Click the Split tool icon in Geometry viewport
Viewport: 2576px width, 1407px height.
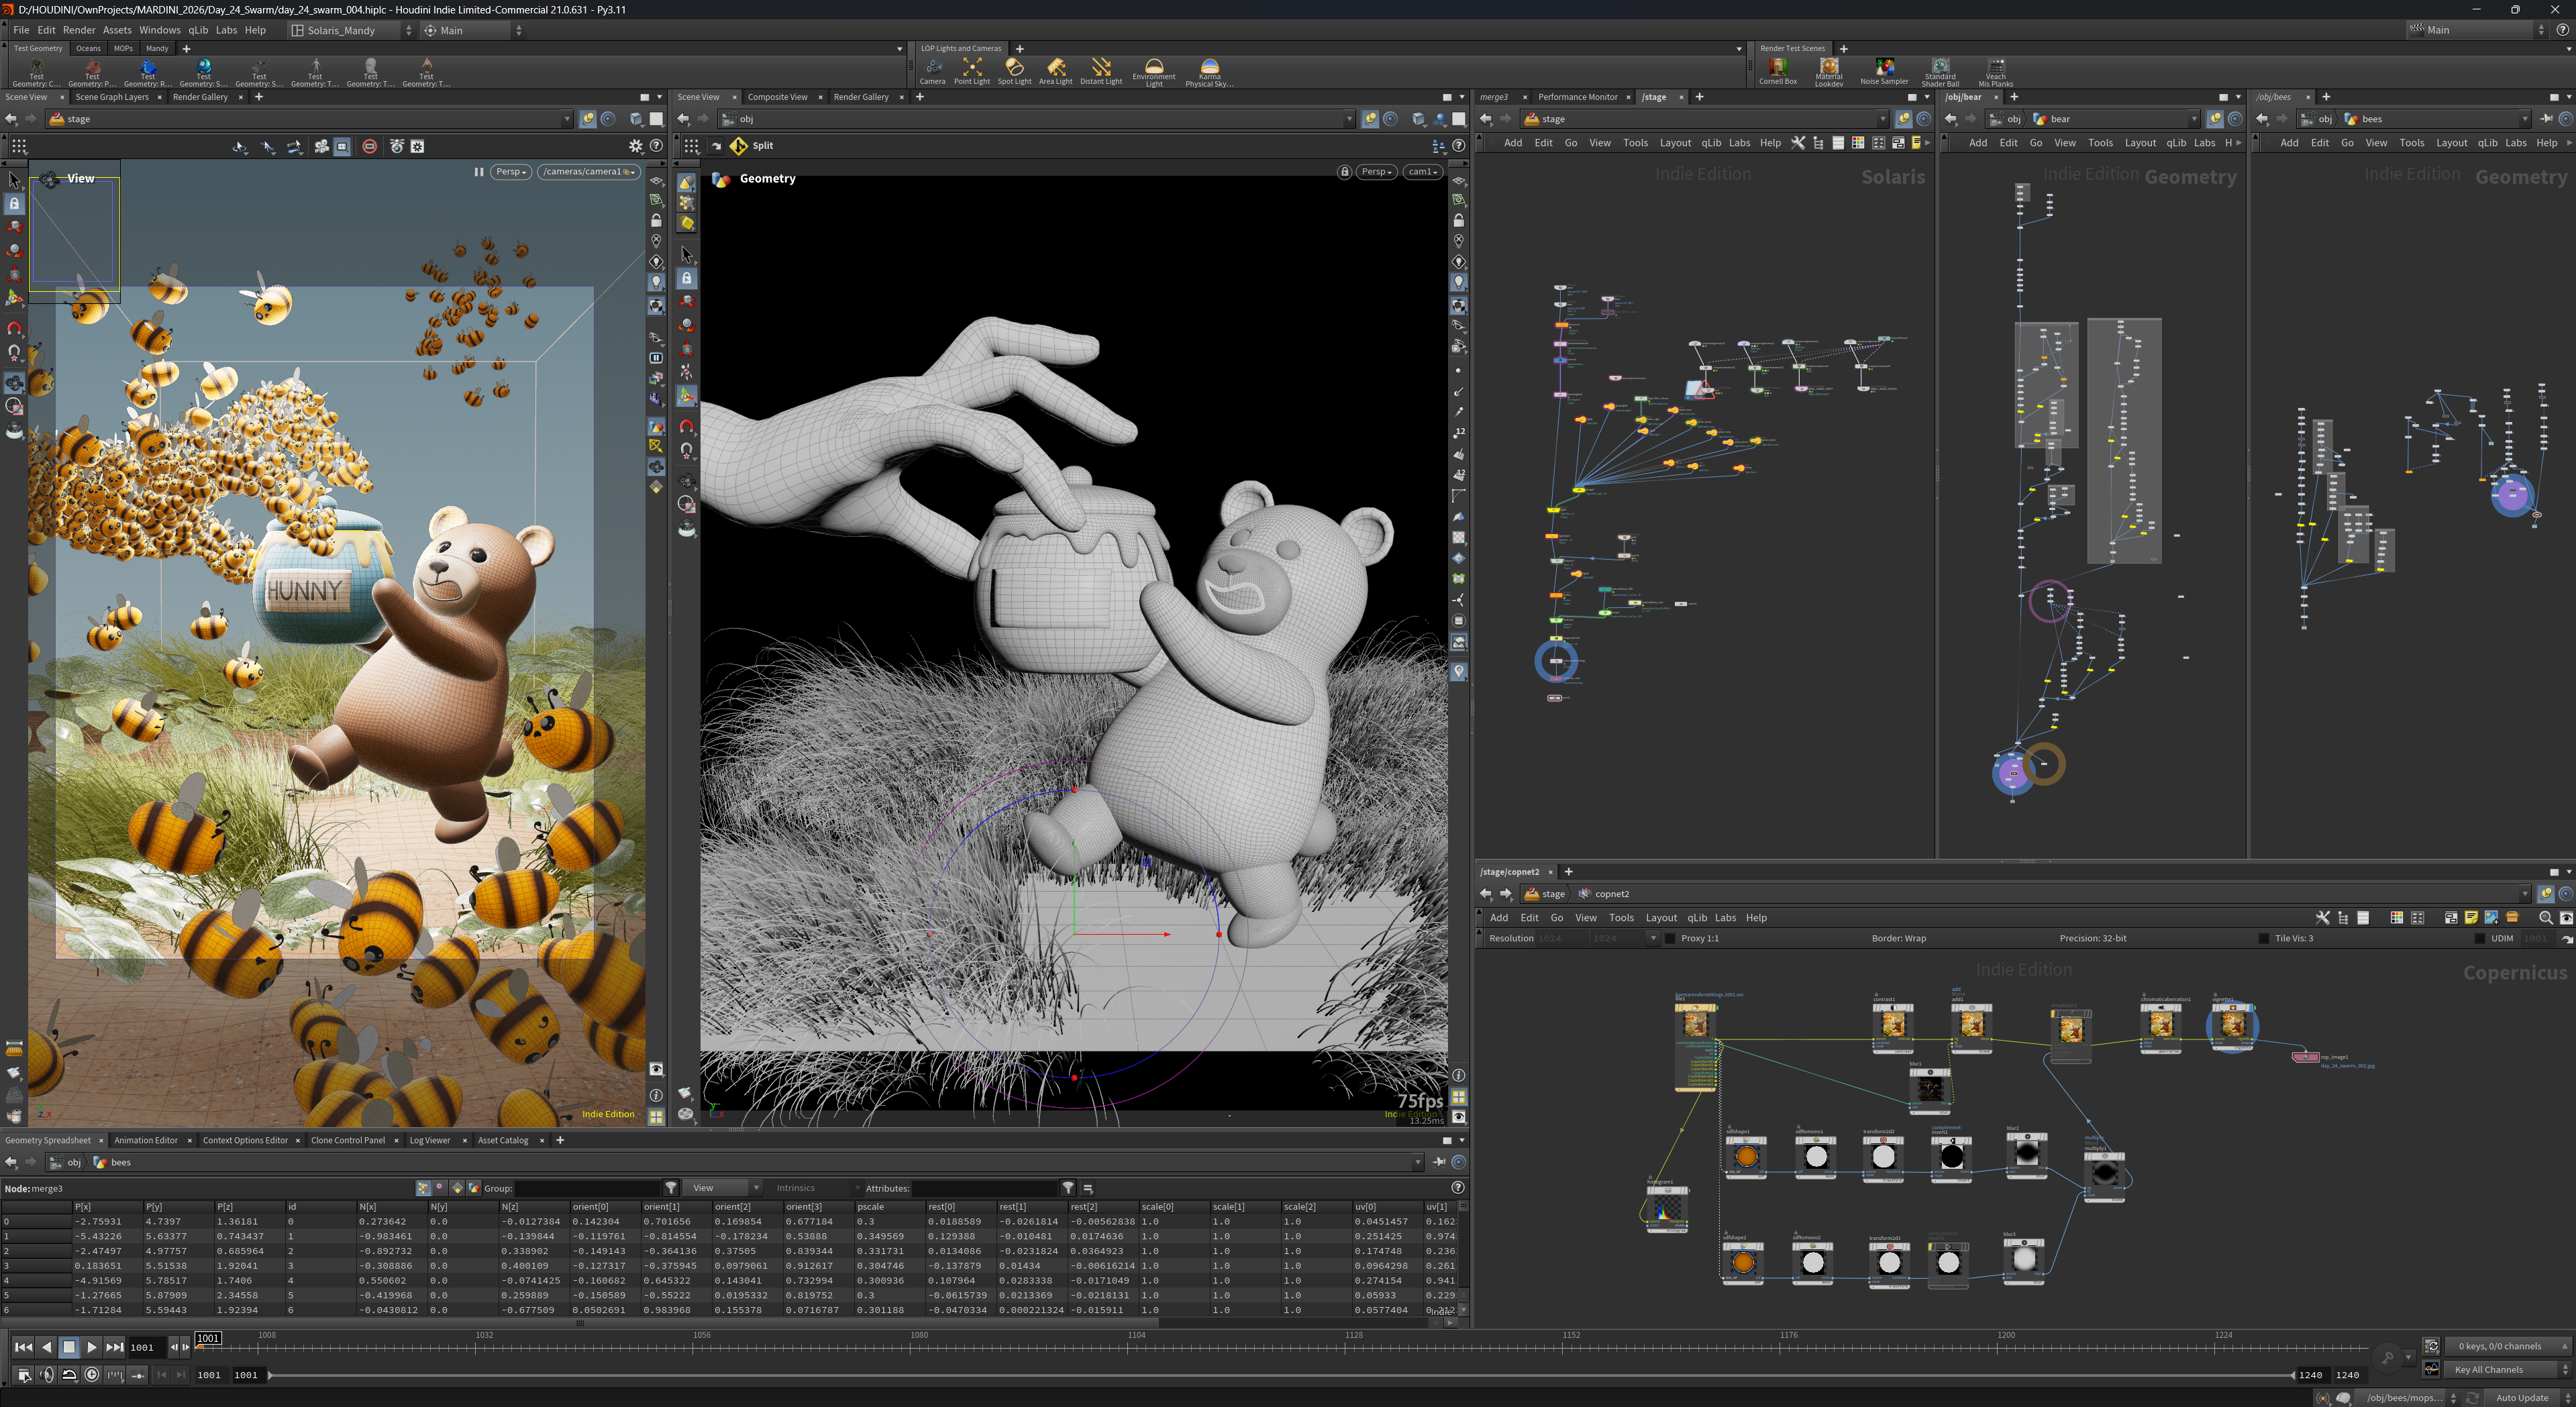pos(738,146)
